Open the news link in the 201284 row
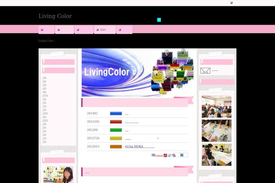Image resolution: width=275 pixels, height=183 pixels. 127,130
